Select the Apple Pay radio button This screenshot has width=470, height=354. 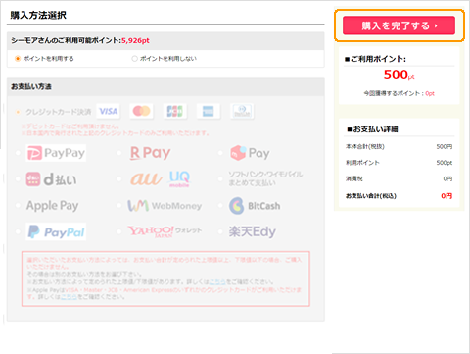pyautogui.click(x=18, y=206)
